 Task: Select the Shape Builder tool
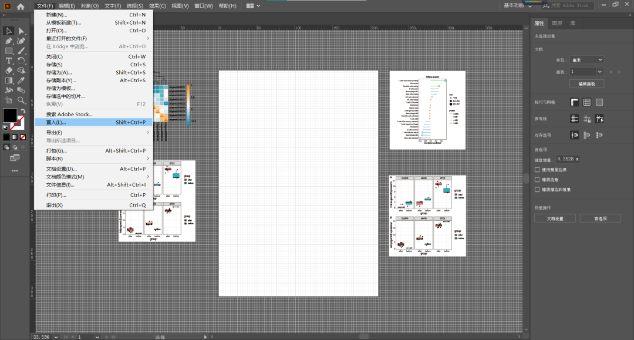click(21, 70)
